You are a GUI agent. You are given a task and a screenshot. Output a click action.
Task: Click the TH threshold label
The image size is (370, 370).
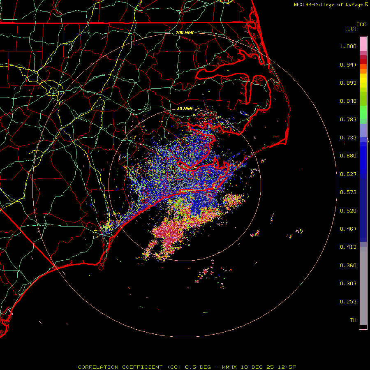coord(353,320)
